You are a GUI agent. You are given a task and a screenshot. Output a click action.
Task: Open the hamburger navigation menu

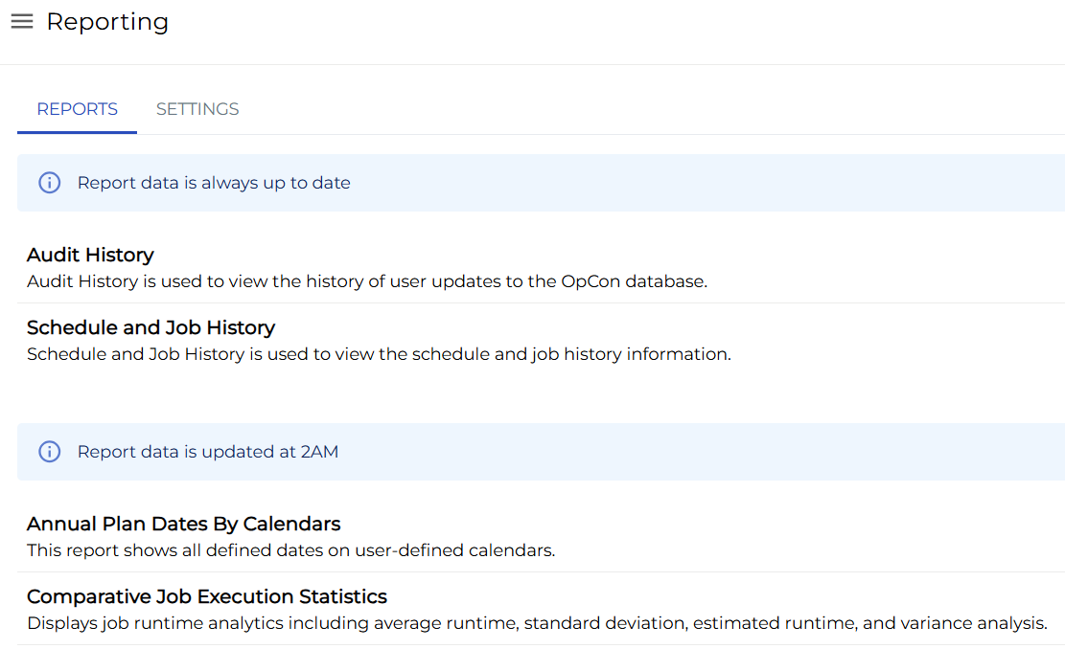coord(22,22)
